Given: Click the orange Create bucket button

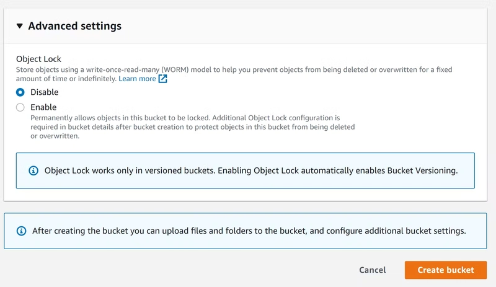Looking at the screenshot, I should [446, 270].
